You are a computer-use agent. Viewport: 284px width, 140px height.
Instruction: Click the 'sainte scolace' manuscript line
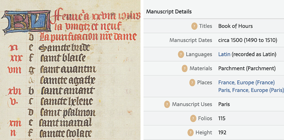point(65,133)
